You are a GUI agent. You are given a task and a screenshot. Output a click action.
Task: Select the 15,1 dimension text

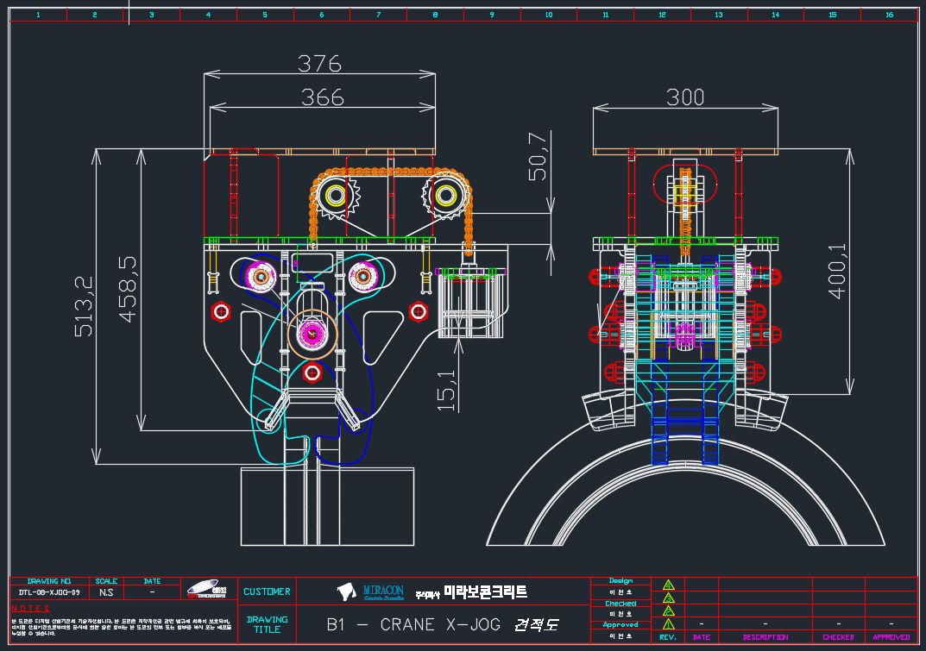(x=446, y=390)
